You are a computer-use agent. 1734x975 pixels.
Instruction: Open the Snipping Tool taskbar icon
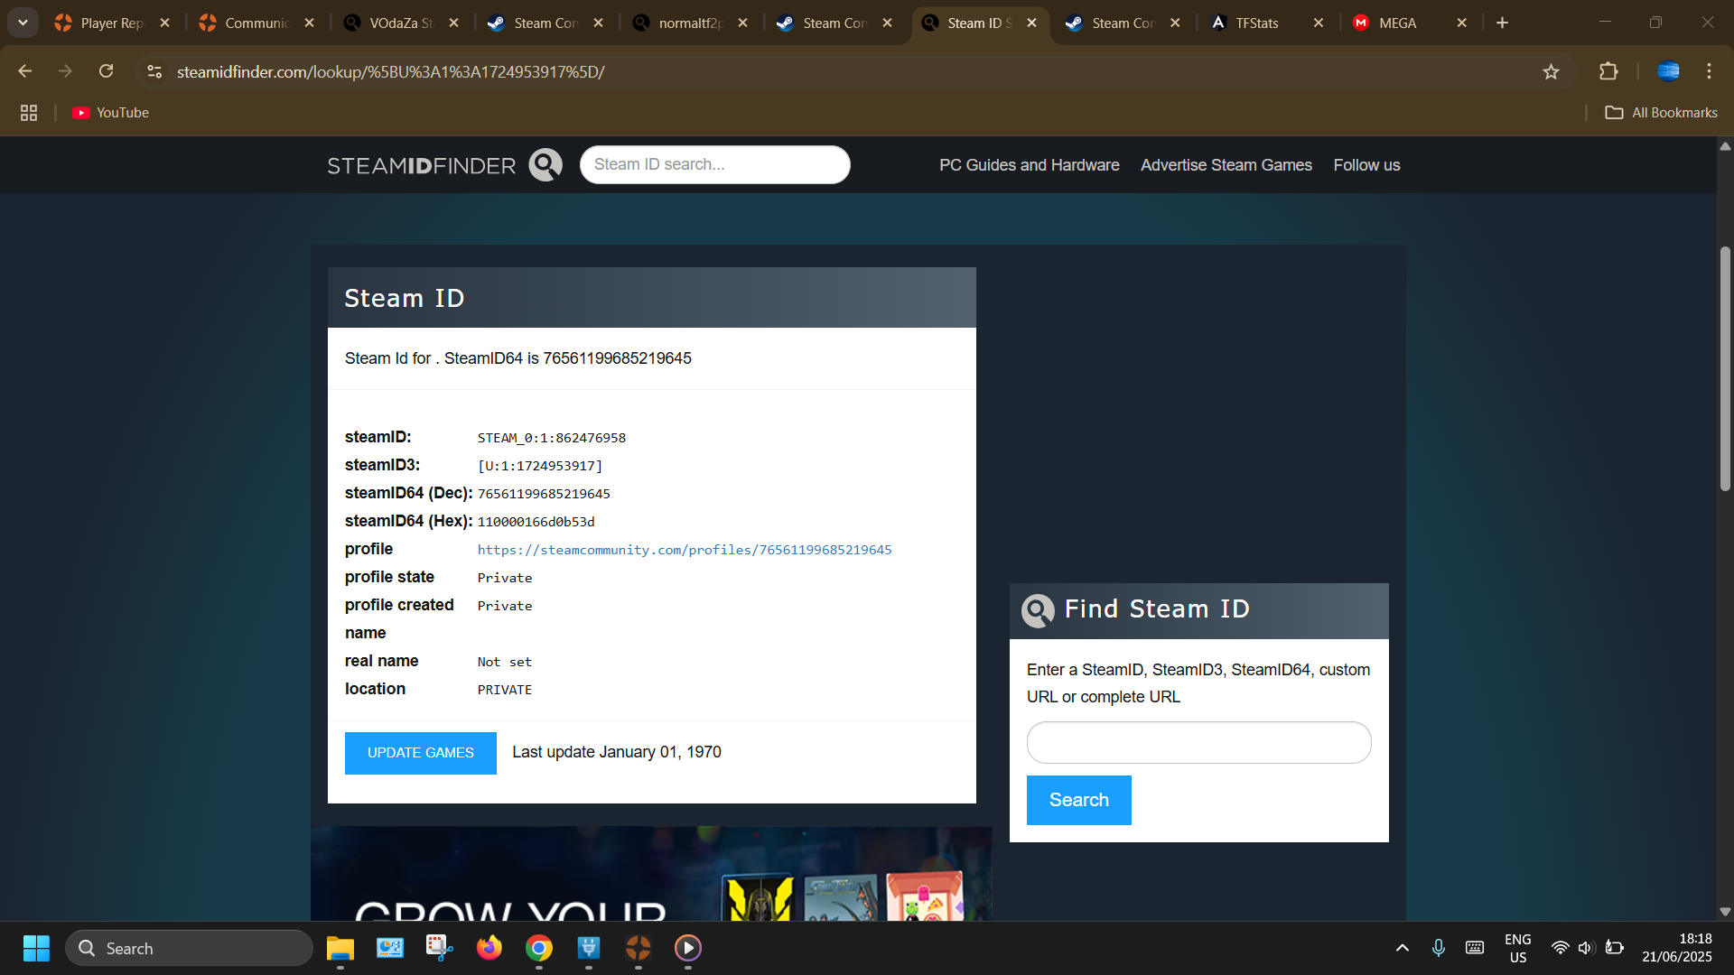(440, 948)
